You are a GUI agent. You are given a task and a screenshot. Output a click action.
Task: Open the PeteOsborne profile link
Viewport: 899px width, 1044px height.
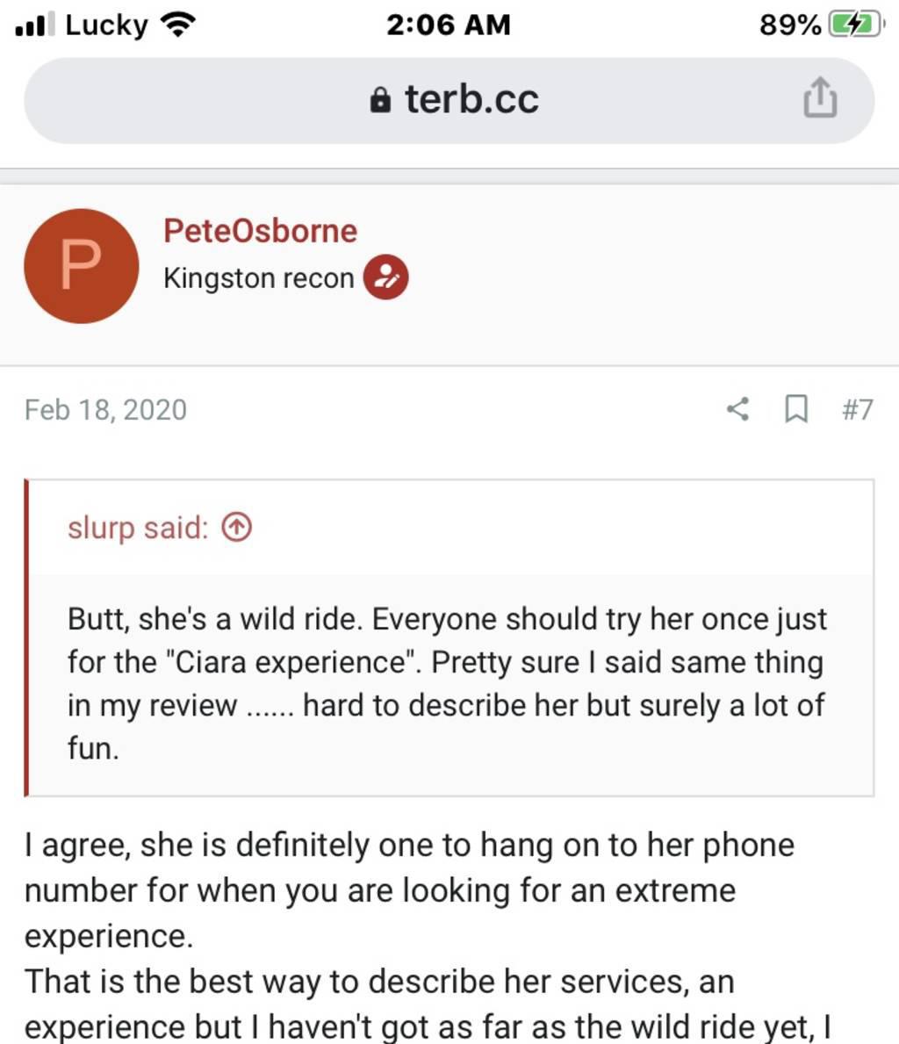point(260,231)
